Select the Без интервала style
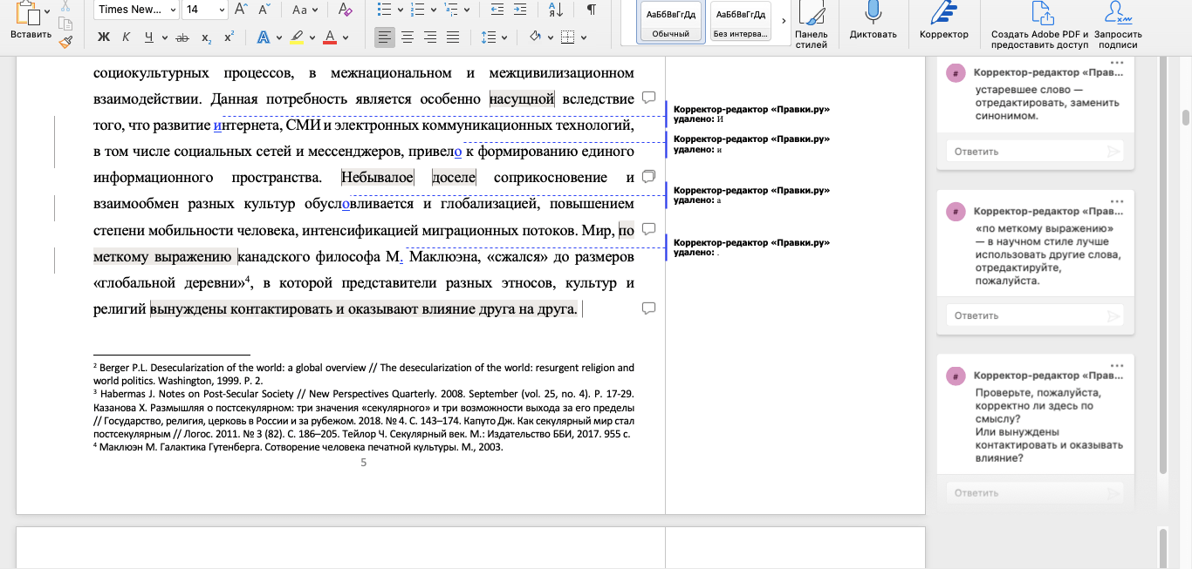Image resolution: width=1192 pixels, height=569 pixels. 742,22
